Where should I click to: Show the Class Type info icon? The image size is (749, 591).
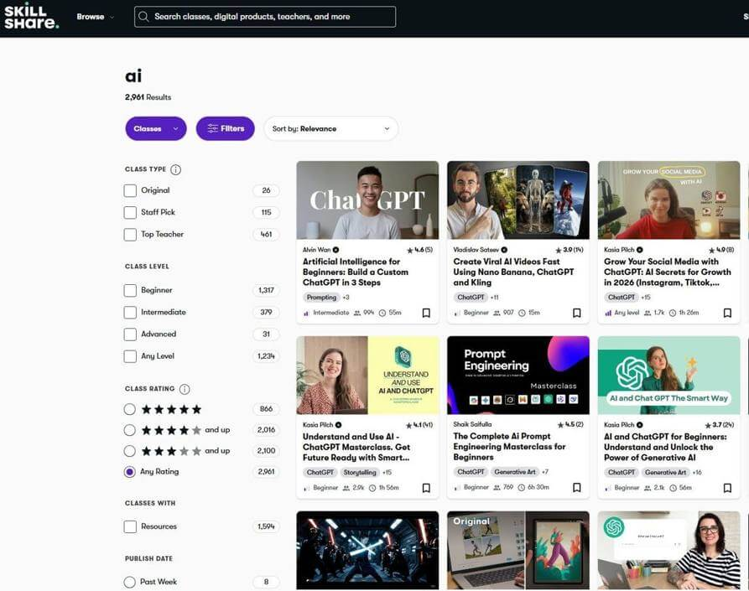[x=176, y=169]
